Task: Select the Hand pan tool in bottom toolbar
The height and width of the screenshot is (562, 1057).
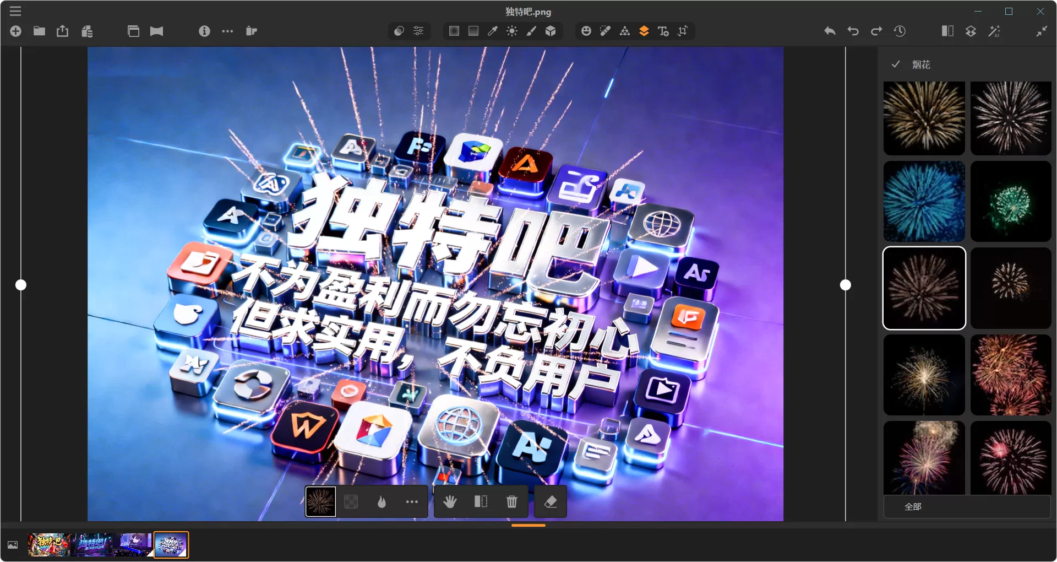Action: click(x=450, y=502)
